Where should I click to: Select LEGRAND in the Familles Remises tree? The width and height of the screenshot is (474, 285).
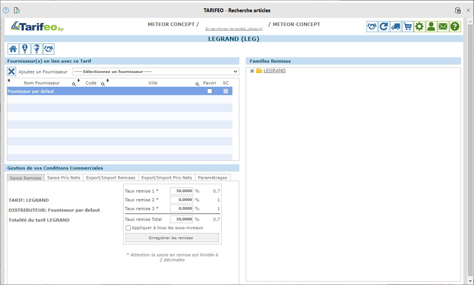pyautogui.click(x=274, y=71)
